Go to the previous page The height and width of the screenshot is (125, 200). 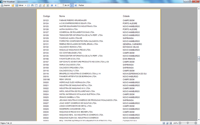click(x=56, y=5)
